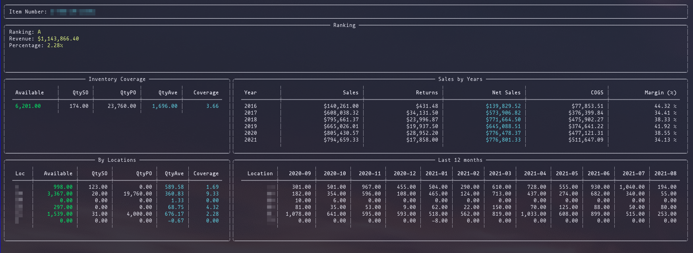
Task: Click QtyPO header in By Locations
Action: click(144, 174)
